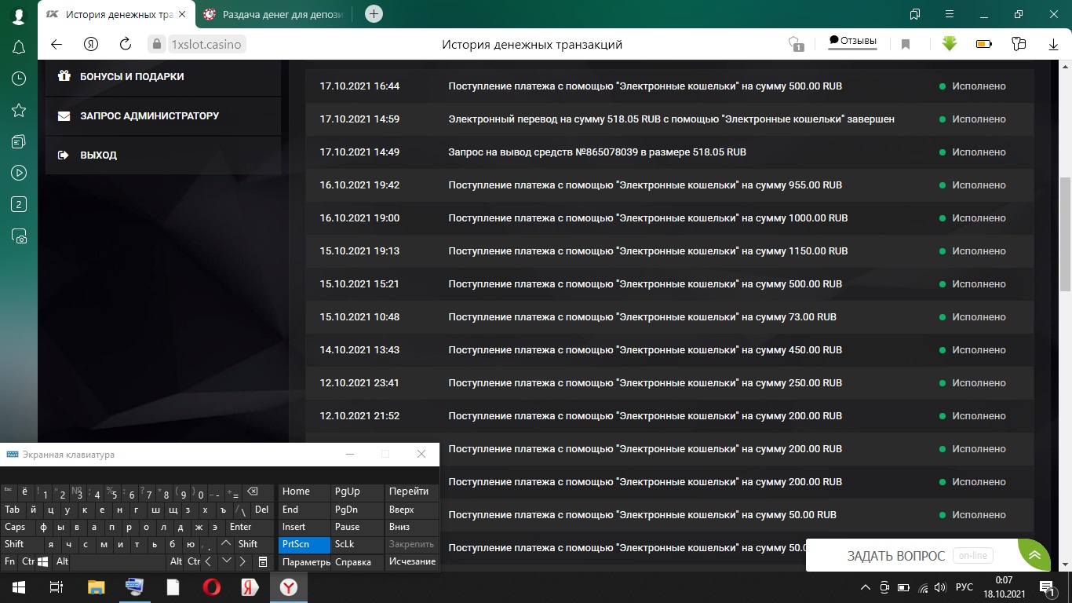Expand the chat widget with green chevron

pos(1034,555)
